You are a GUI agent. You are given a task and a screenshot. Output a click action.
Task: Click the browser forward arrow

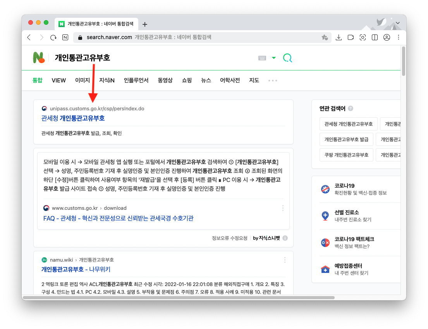pyautogui.click(x=41, y=38)
